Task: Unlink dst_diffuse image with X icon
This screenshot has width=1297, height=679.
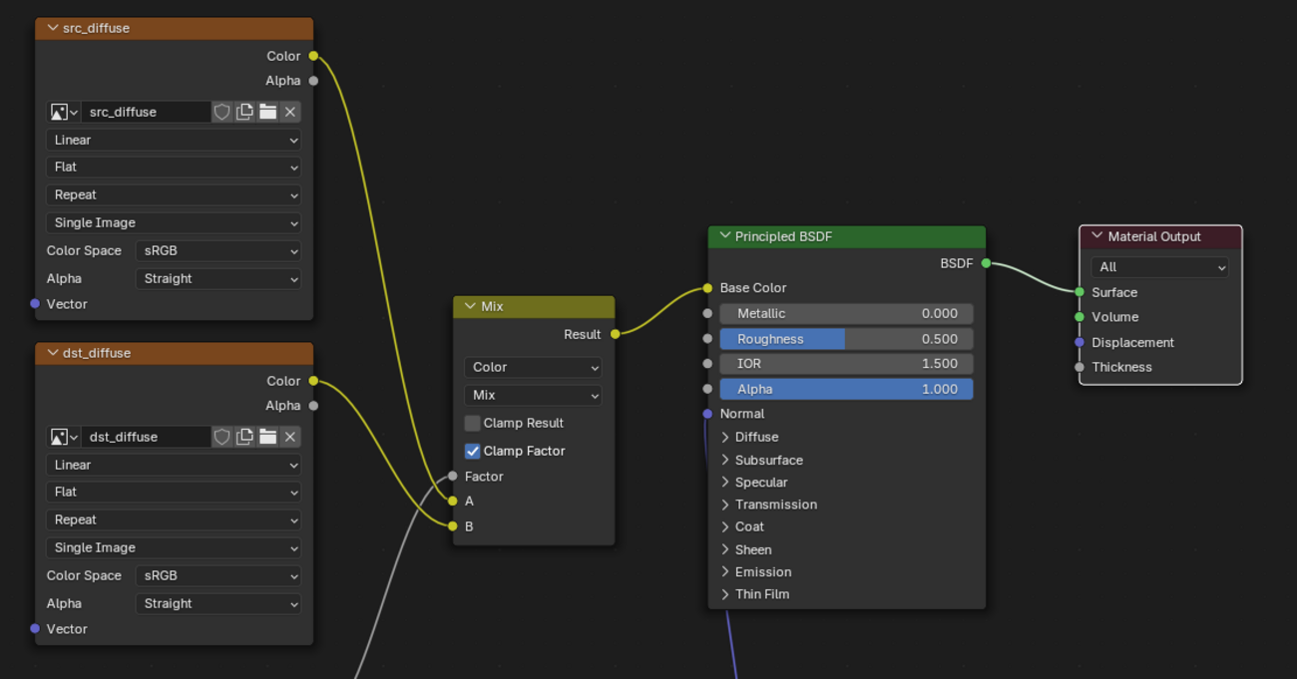Action: (x=290, y=437)
